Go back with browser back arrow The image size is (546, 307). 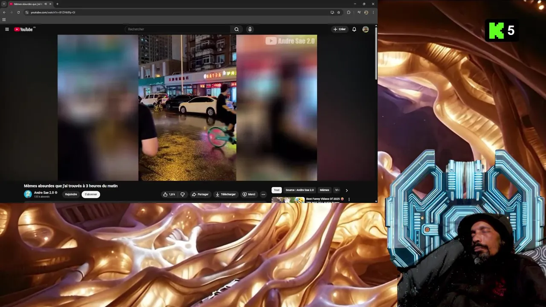4,12
